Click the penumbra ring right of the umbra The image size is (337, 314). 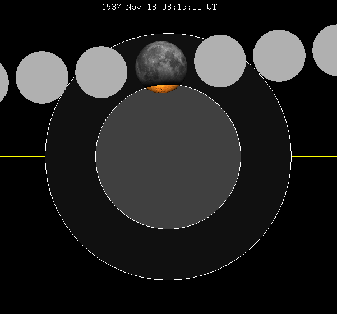point(266,157)
